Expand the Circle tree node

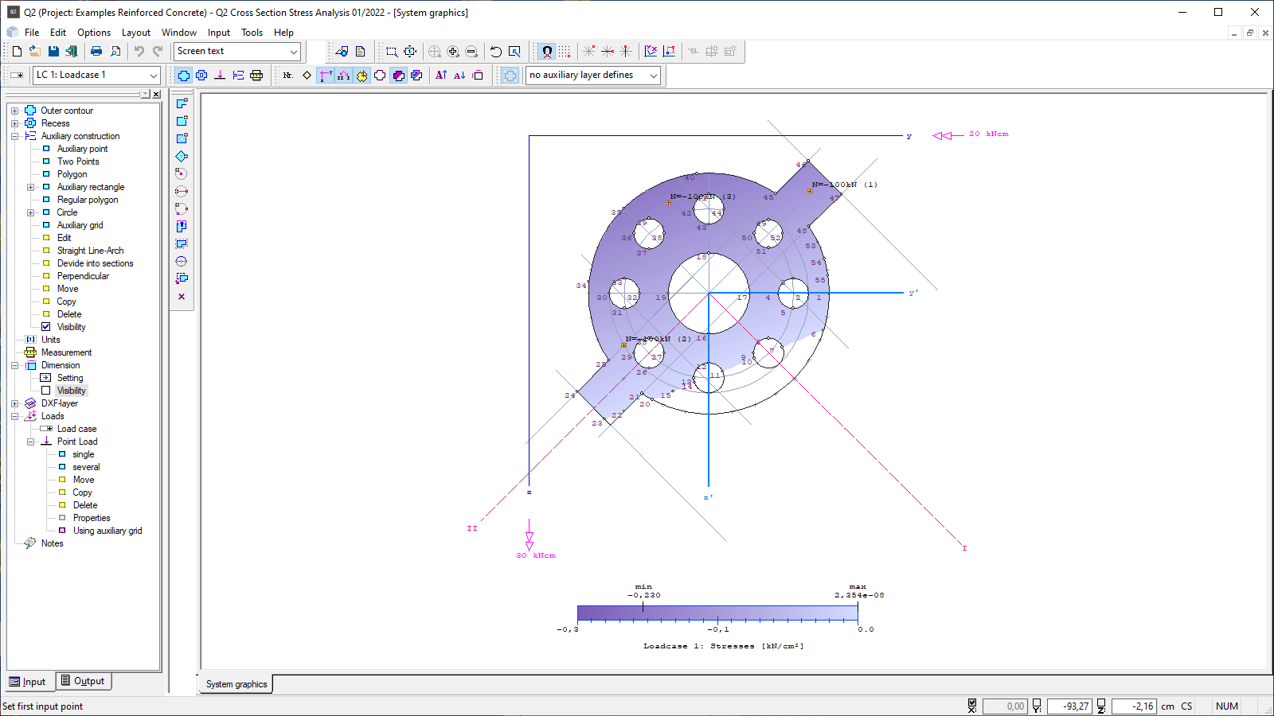[31, 212]
